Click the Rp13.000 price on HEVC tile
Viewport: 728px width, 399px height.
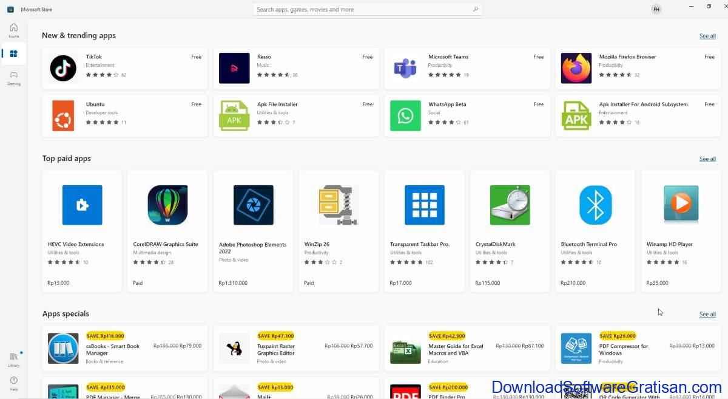(x=58, y=283)
